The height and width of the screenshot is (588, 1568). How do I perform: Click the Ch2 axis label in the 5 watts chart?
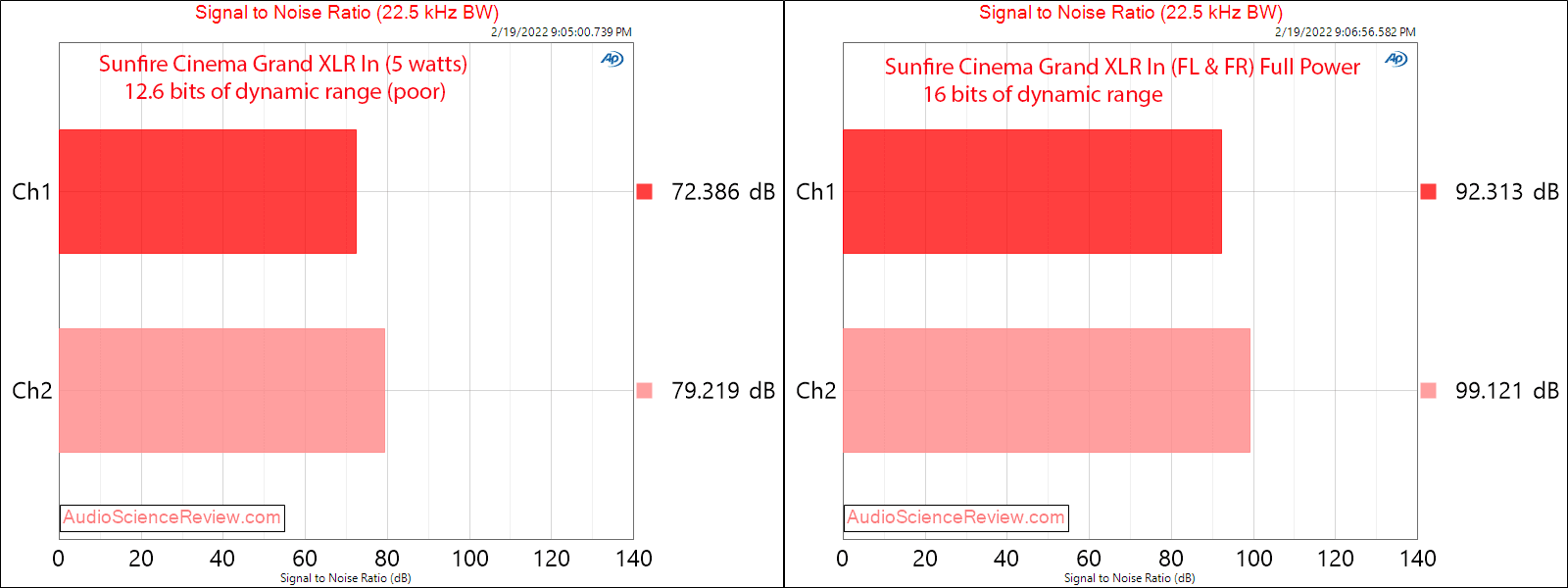(x=31, y=390)
